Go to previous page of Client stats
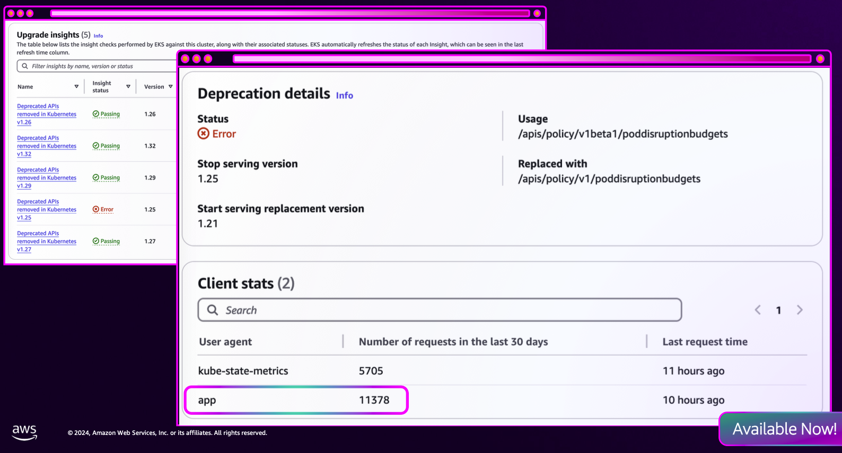 tap(758, 310)
